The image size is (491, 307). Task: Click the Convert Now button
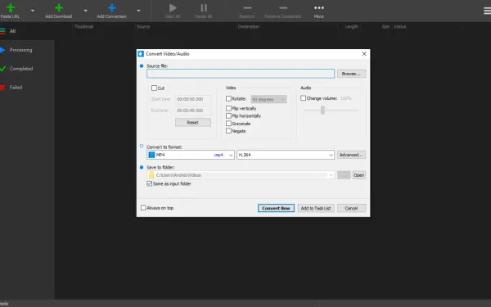[x=277, y=208]
